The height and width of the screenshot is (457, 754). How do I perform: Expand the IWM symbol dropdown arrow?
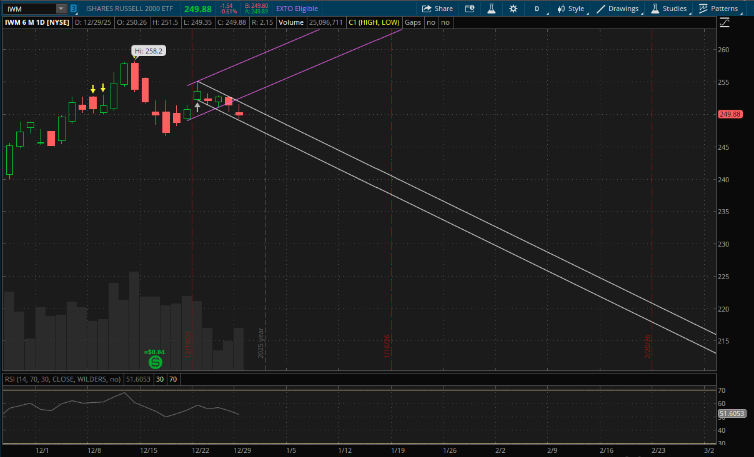coord(61,9)
